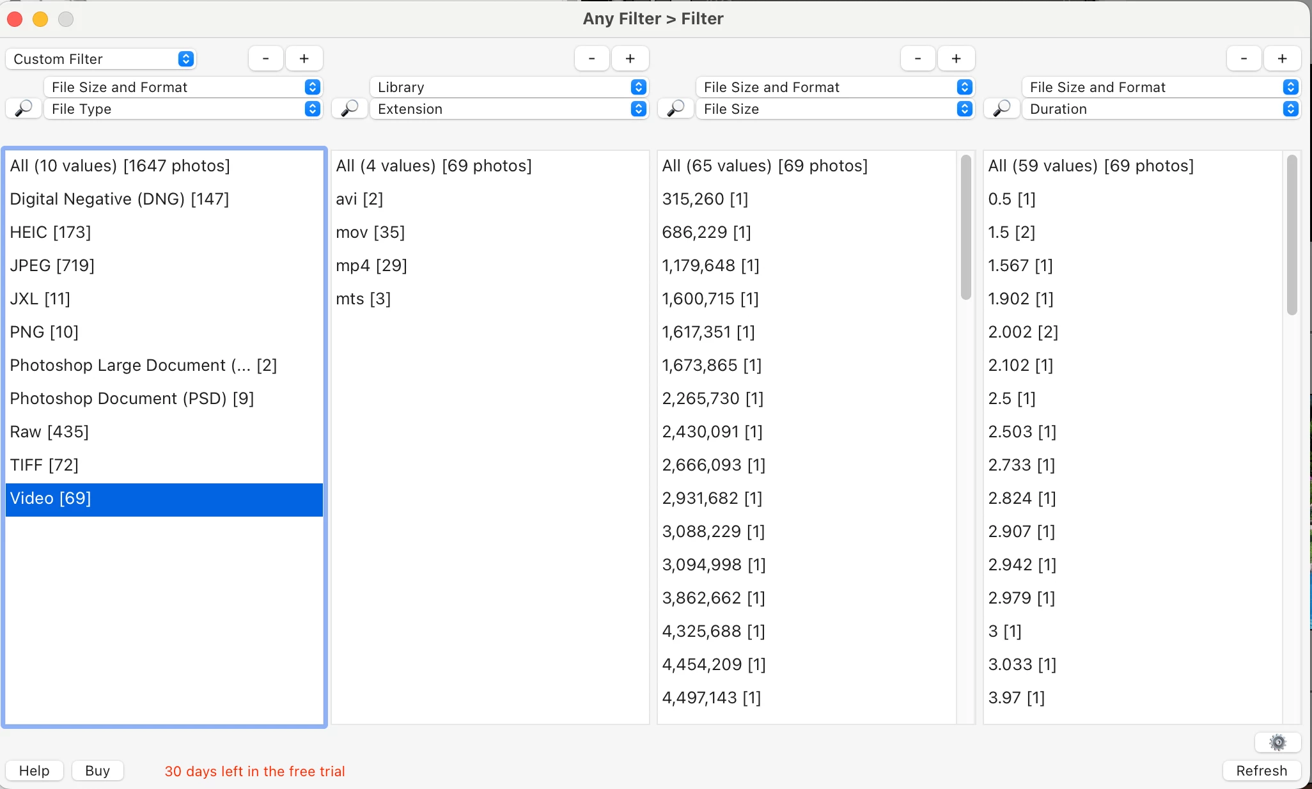Open the Duration field dropdown
Screen dimensions: 1312x789
1162,109
